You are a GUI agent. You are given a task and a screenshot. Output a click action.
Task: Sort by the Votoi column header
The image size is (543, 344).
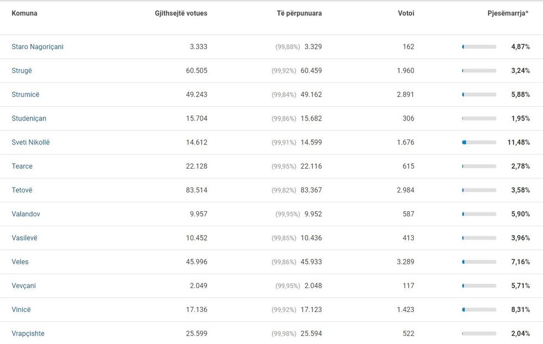[x=406, y=13]
